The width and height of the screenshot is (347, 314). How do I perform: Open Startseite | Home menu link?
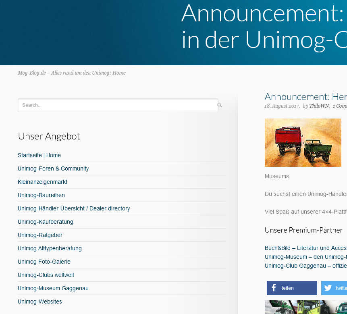39,155
